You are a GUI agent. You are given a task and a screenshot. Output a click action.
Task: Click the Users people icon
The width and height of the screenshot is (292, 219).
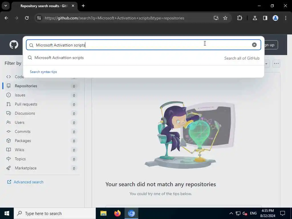tap(9, 122)
